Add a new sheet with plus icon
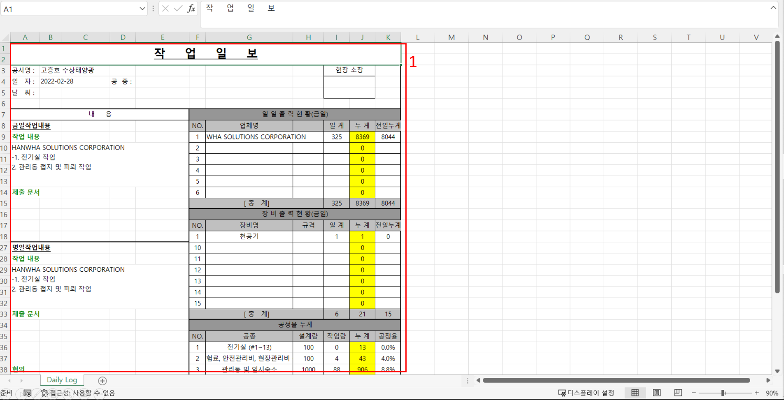The width and height of the screenshot is (784, 400). point(102,381)
